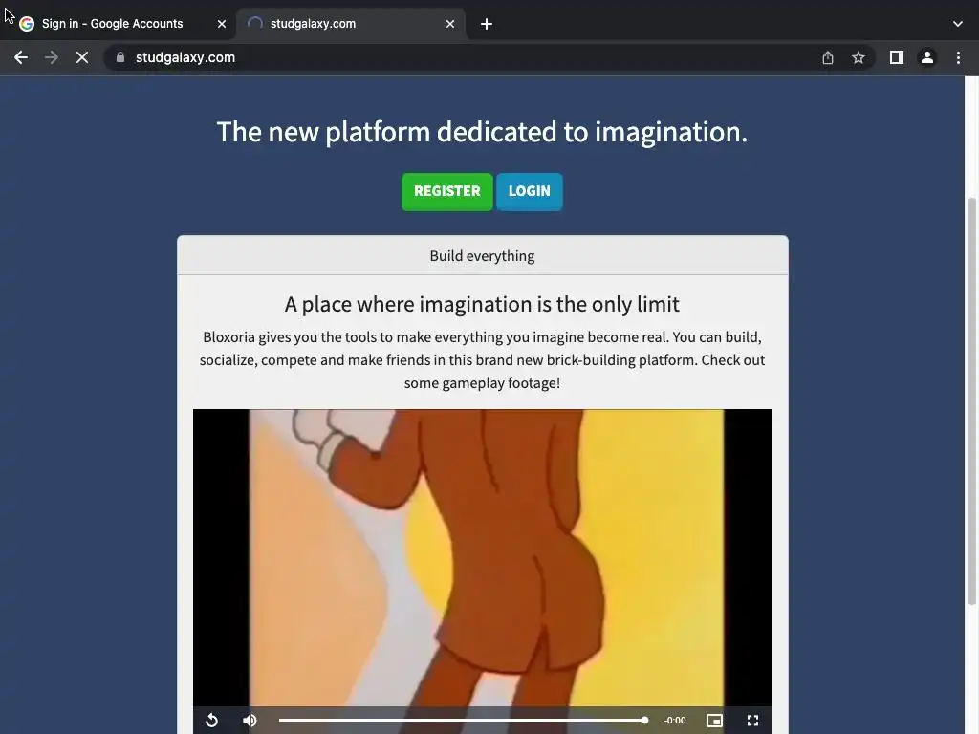Make the video fullscreen
Screen dimensions: 979x734
[753, 721]
